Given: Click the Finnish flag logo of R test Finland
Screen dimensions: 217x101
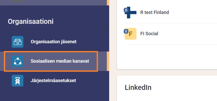Looking at the screenshot, I should [x=131, y=12].
